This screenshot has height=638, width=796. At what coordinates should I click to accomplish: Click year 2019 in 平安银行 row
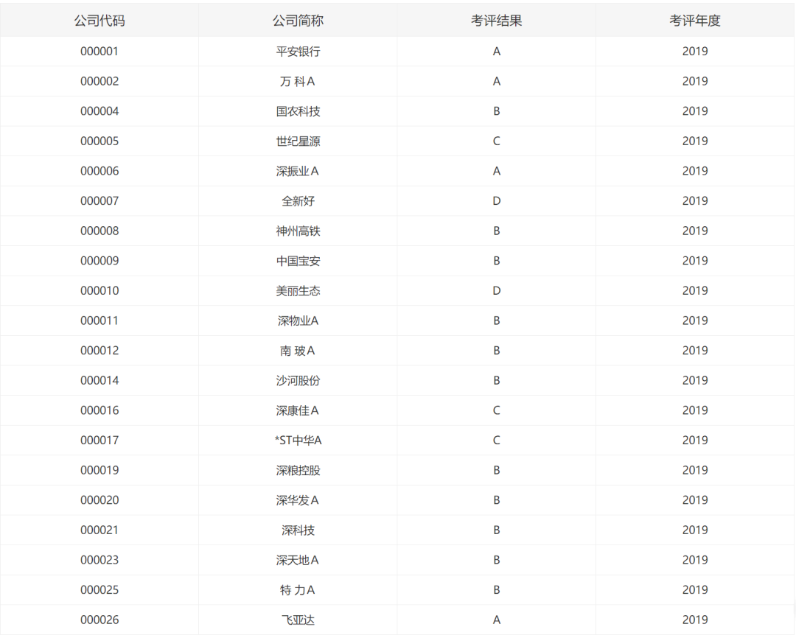click(x=695, y=52)
